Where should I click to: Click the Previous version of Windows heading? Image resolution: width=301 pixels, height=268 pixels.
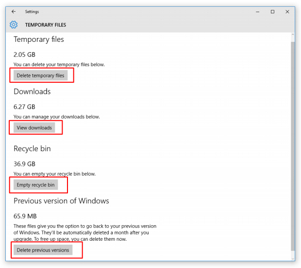[x=61, y=201]
